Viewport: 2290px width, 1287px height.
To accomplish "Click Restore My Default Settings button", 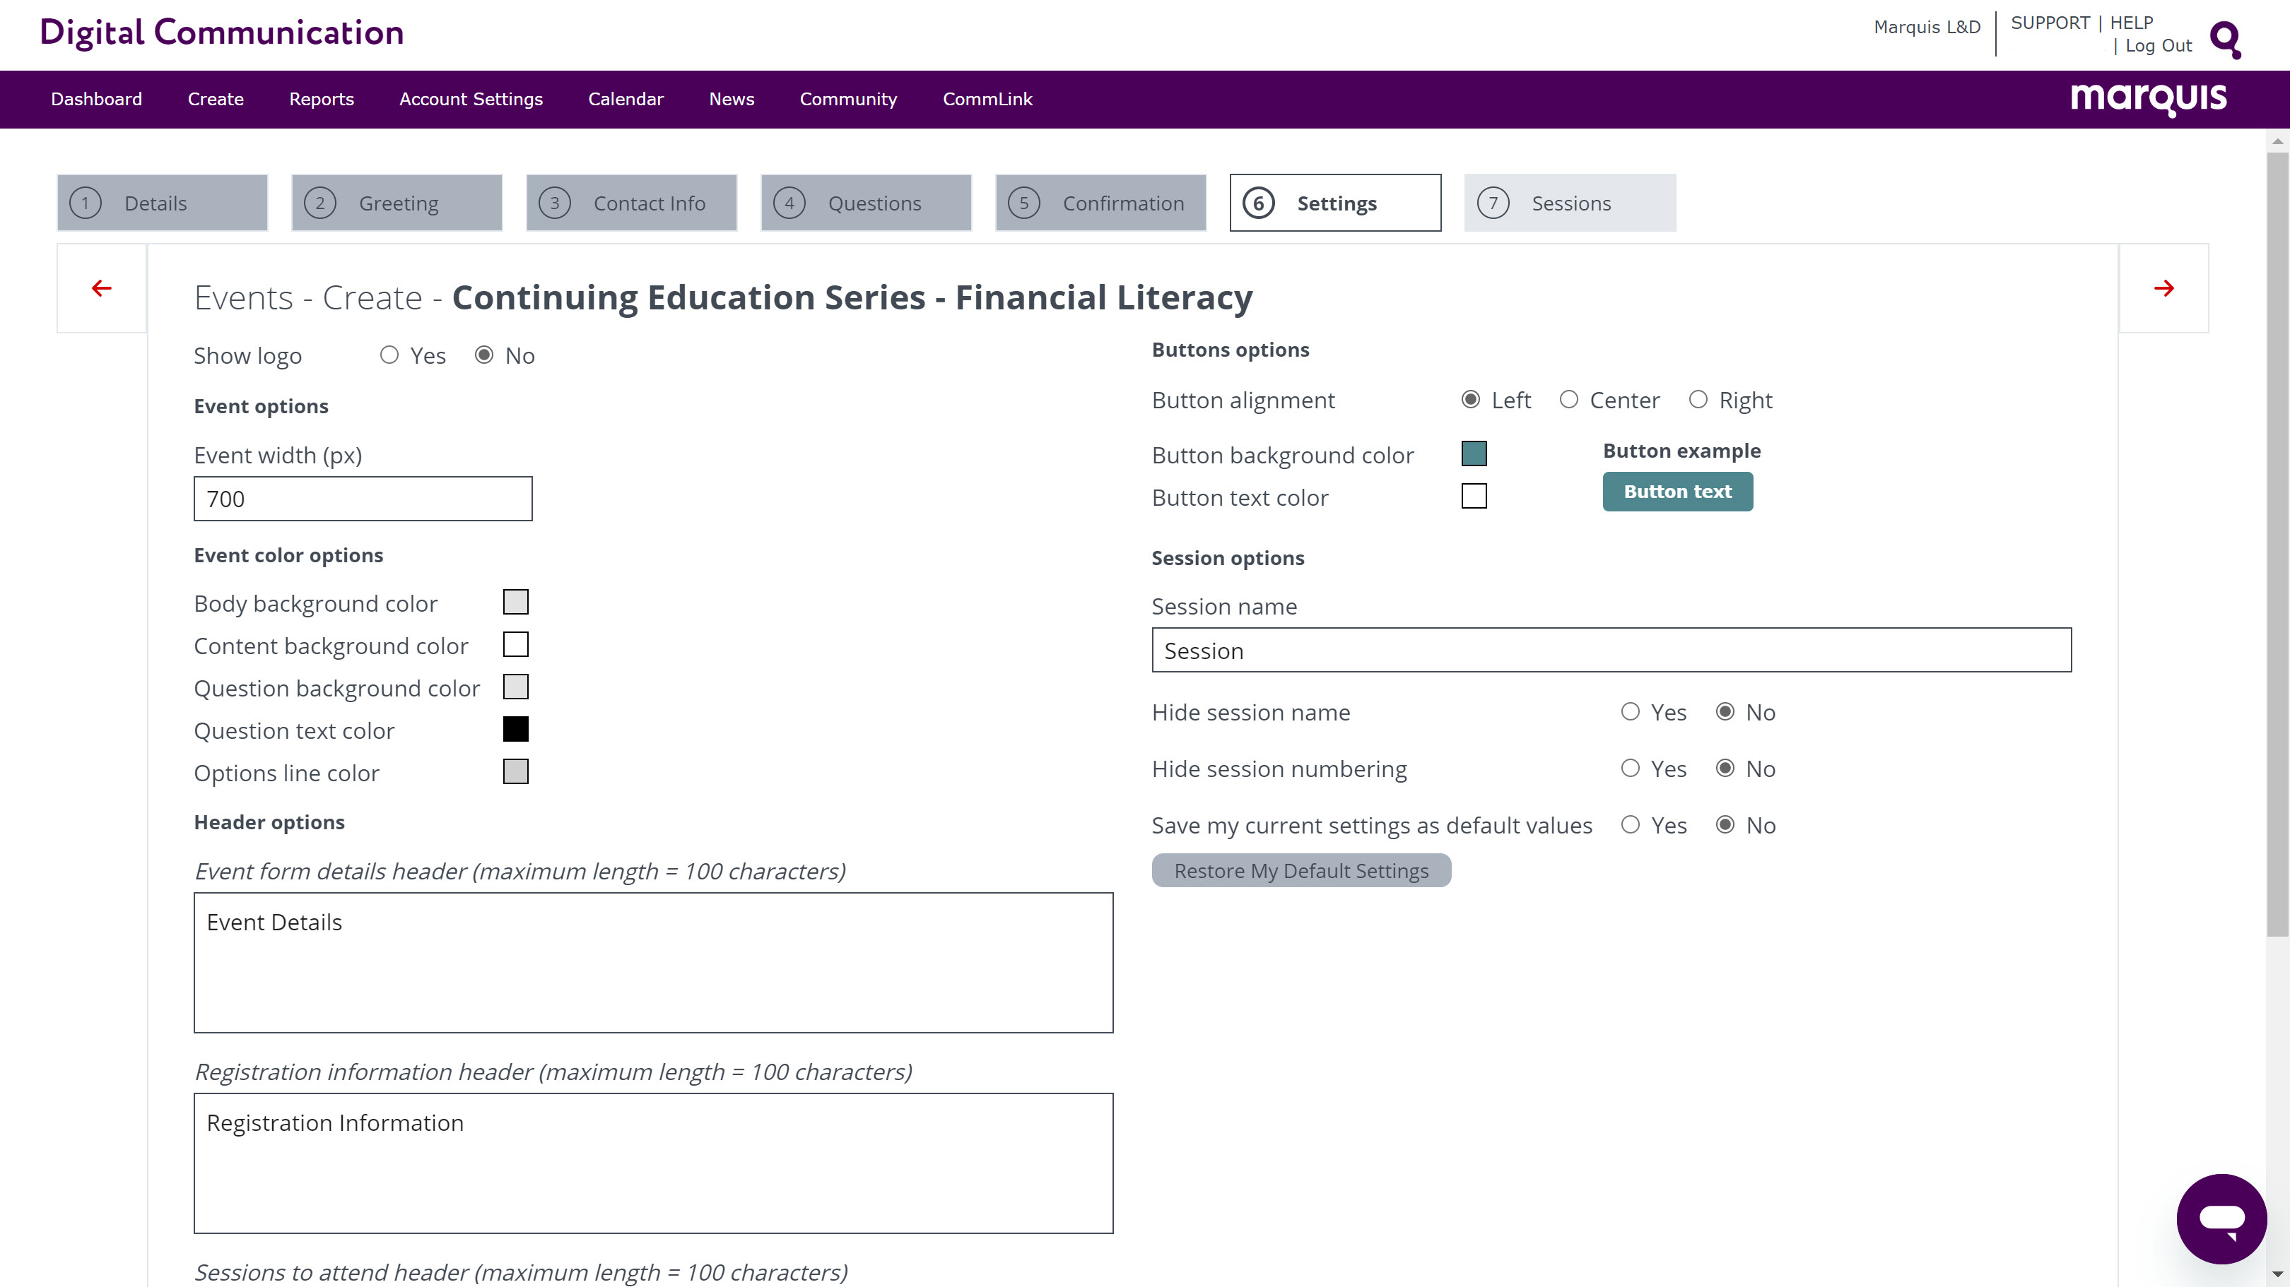I will [1300, 870].
